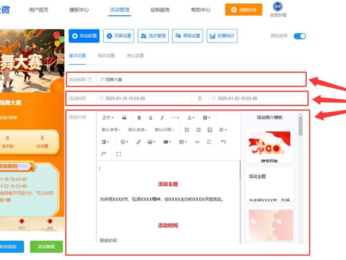Click the template panel vertical scrollbar
The image size is (346, 260).
(300, 126)
